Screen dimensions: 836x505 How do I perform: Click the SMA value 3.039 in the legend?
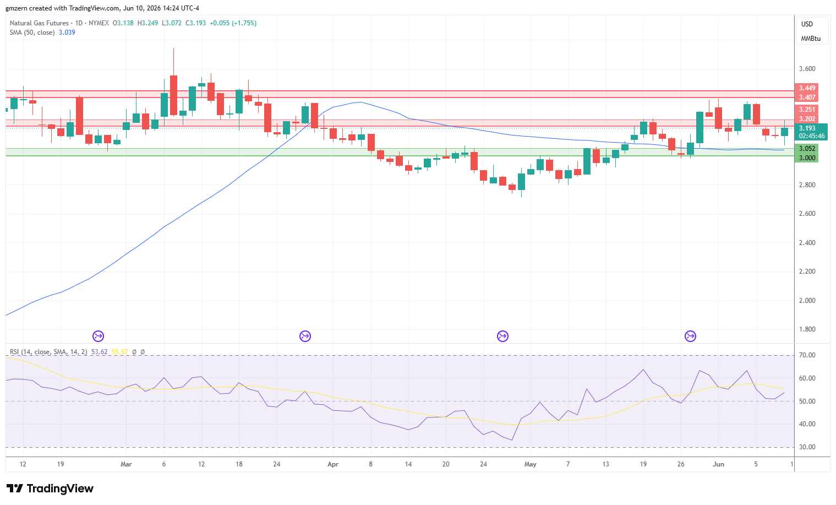tap(67, 32)
